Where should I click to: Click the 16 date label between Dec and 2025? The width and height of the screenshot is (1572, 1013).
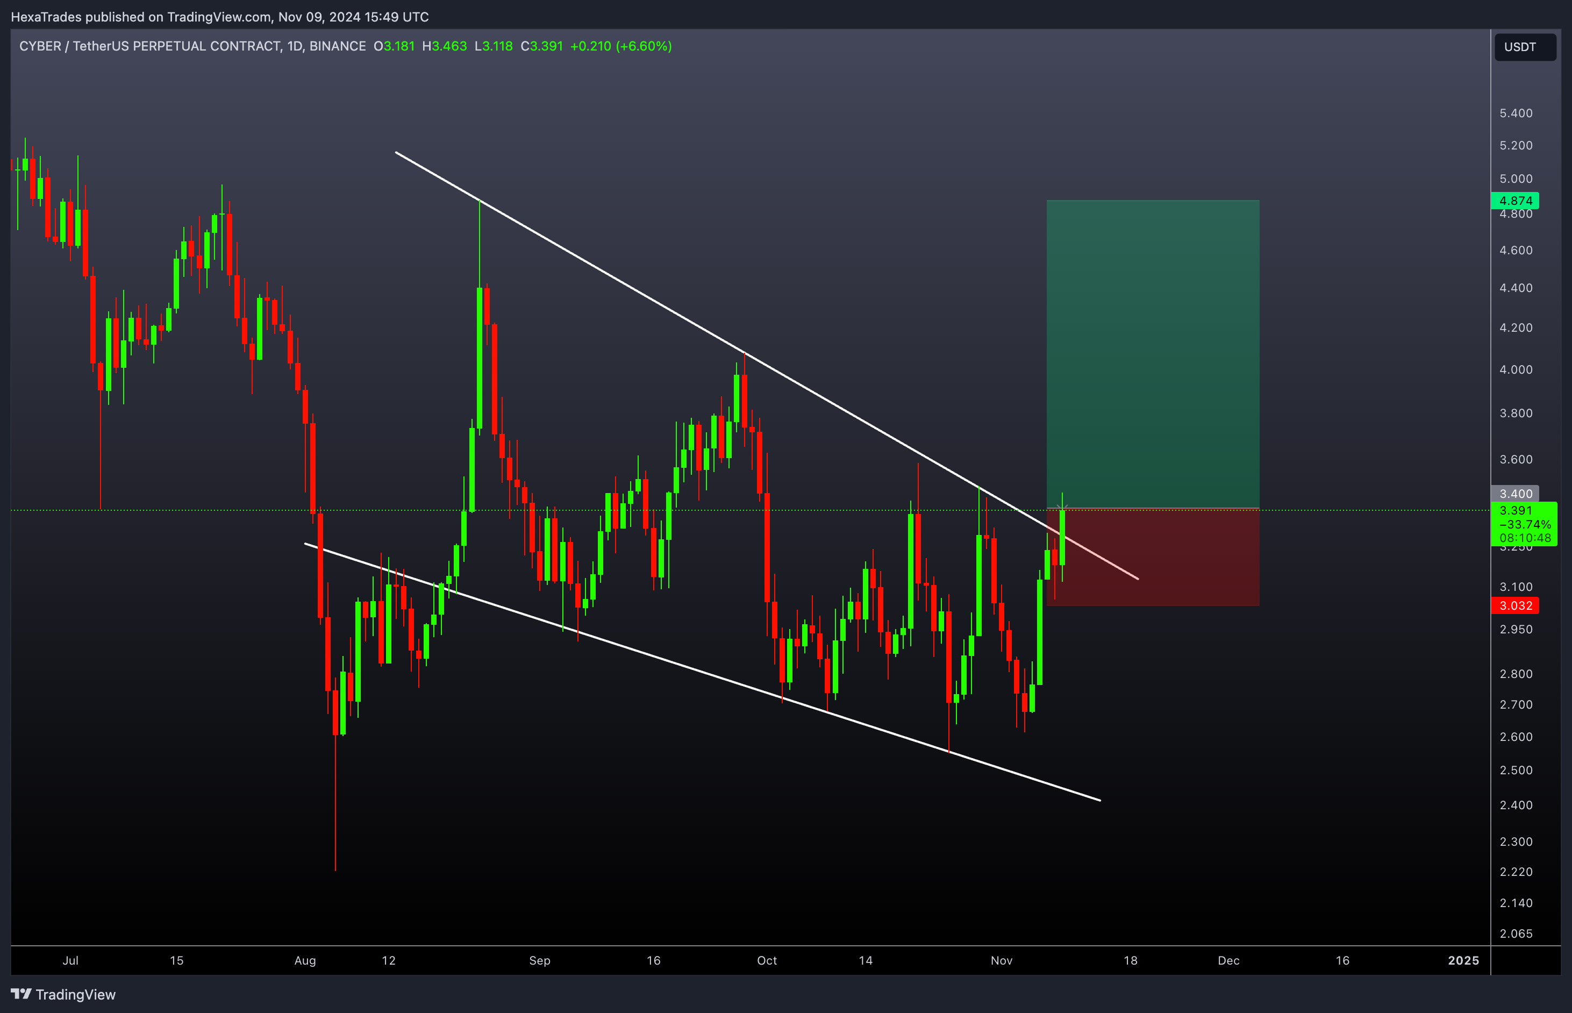click(x=1342, y=960)
